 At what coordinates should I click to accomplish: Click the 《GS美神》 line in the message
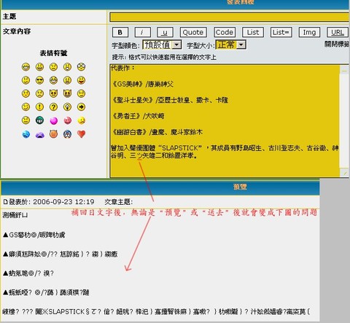[x=142, y=84]
